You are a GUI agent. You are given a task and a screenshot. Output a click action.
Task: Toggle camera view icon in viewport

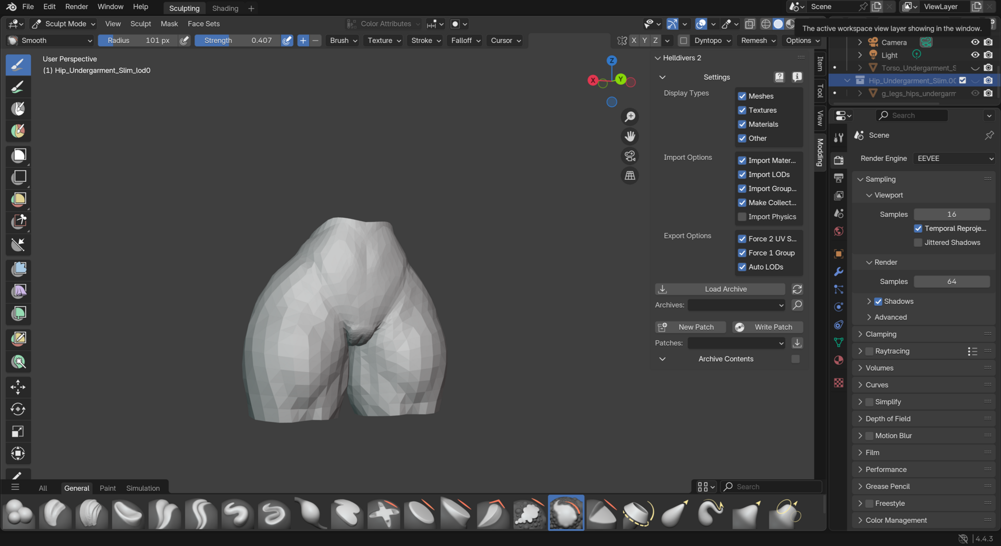coord(630,156)
